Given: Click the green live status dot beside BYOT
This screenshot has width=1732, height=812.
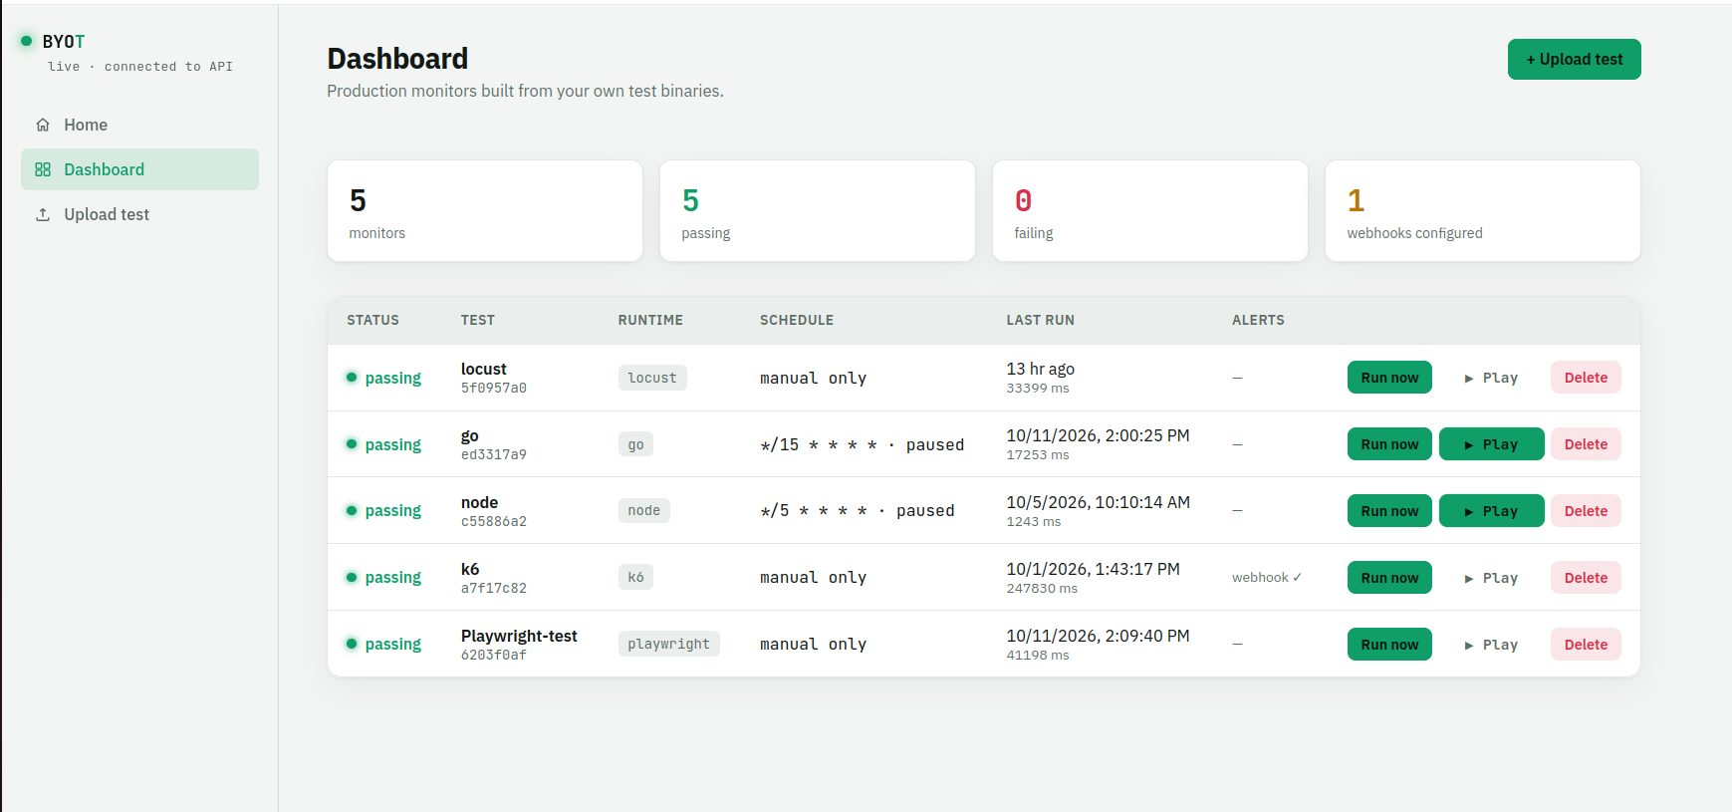Looking at the screenshot, I should coord(27,41).
